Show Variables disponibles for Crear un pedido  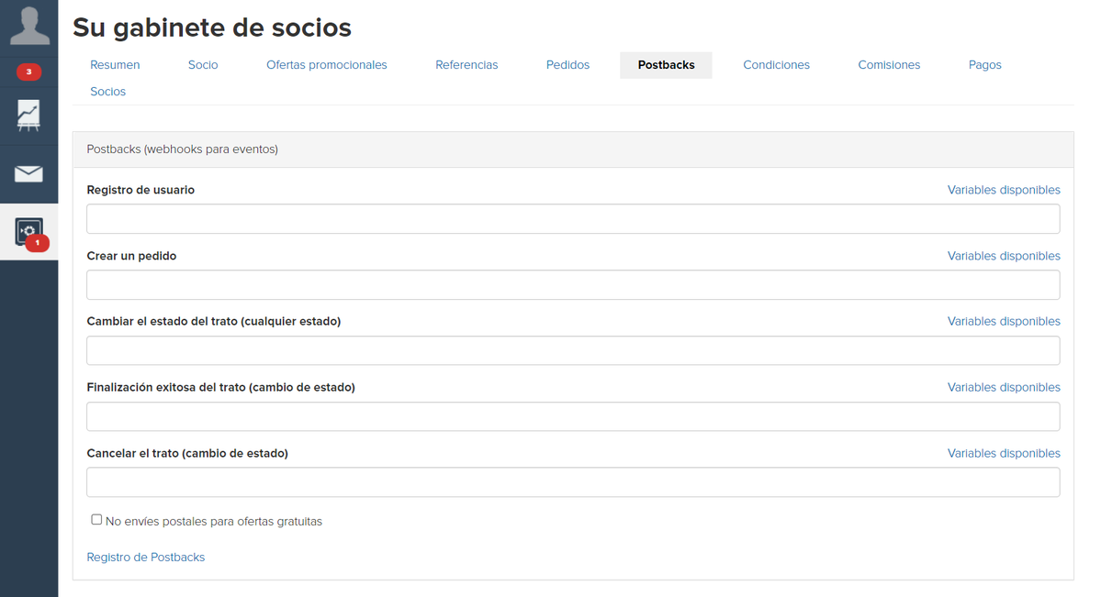pyautogui.click(x=1004, y=255)
